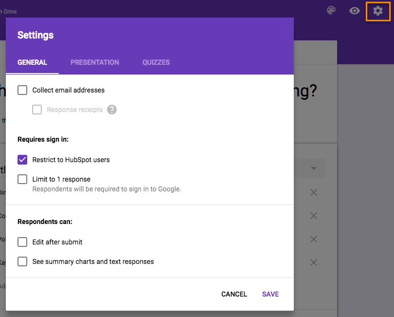394x317 pixels.
Task: Open the color palette theme icon
Action: (x=331, y=11)
